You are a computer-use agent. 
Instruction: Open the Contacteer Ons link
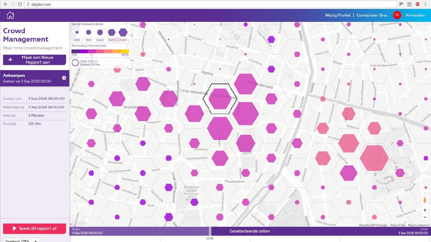click(x=372, y=15)
